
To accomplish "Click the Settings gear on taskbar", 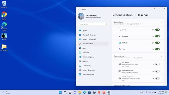I will (x=109, y=92).
